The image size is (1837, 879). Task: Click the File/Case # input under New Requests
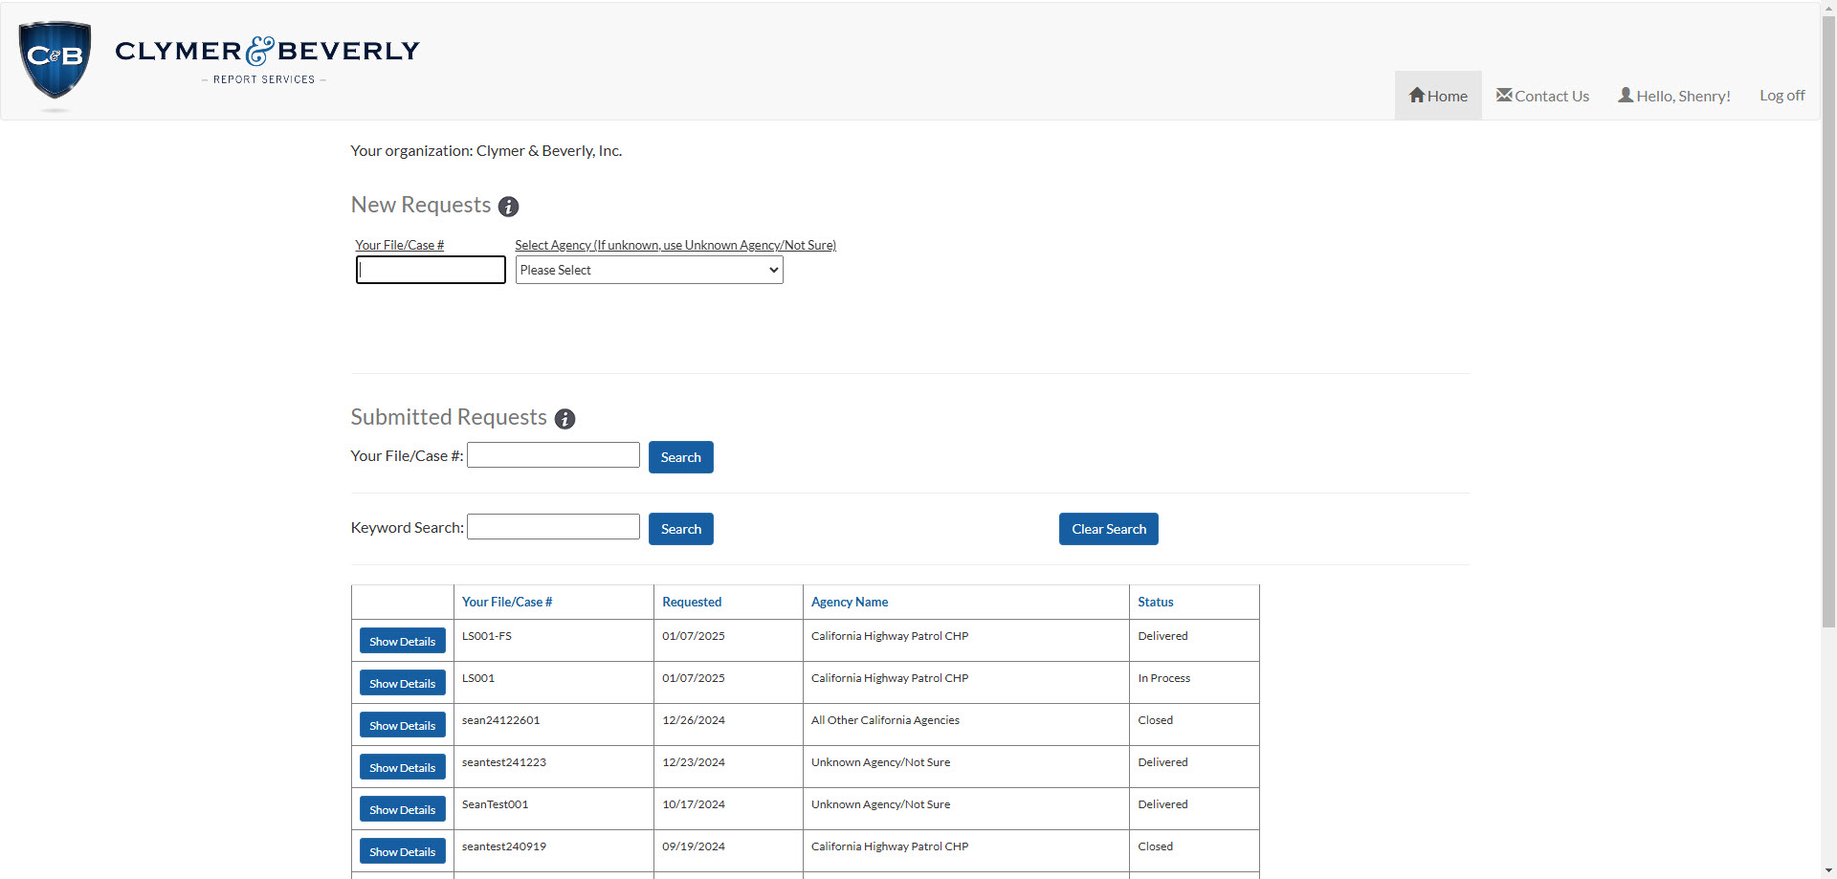430,269
